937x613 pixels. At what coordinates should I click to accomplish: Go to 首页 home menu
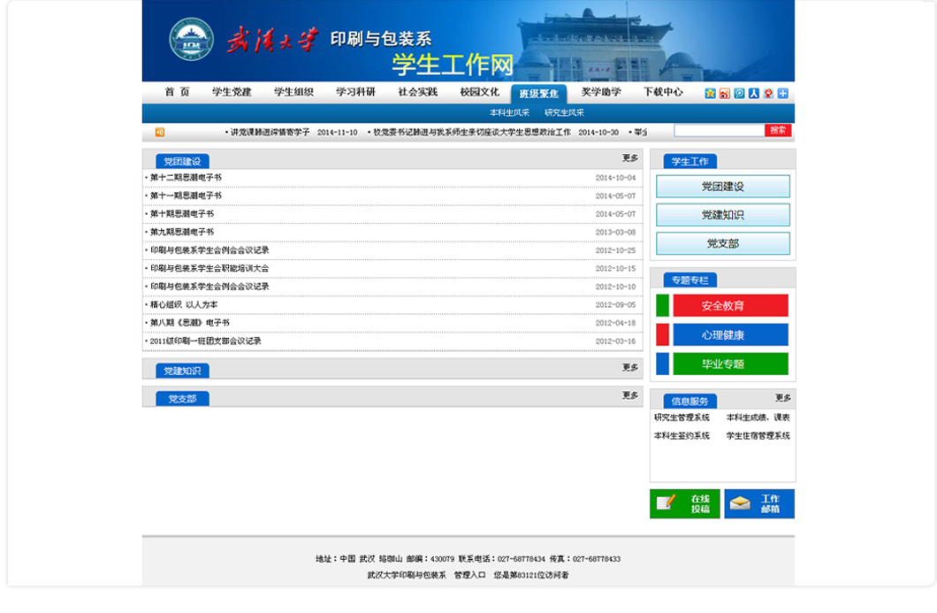177,92
